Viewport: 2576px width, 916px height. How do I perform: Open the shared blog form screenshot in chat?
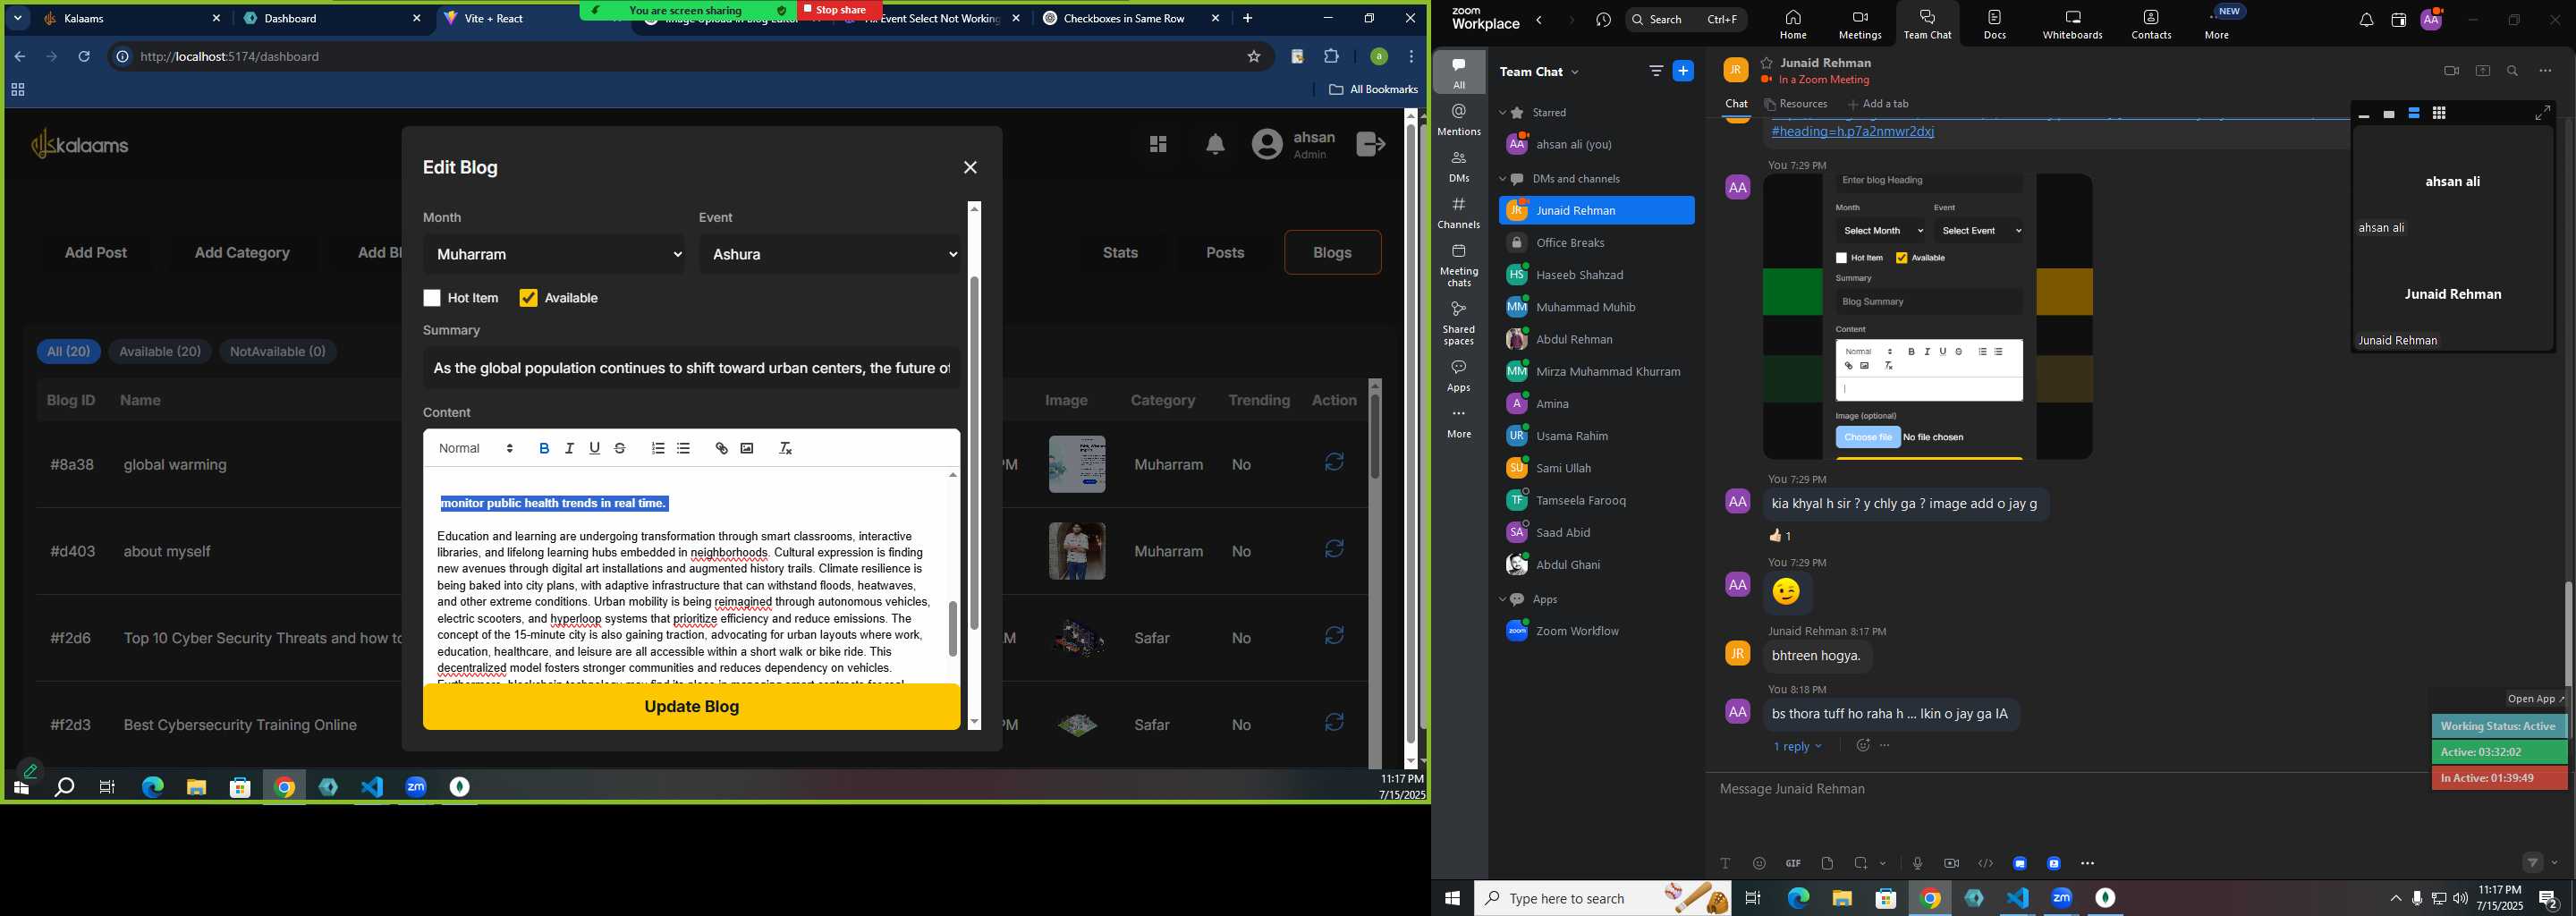1928,317
